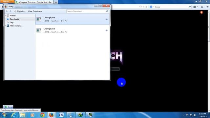Open containing folder for 5:32 PM download

click(x=106, y=30)
